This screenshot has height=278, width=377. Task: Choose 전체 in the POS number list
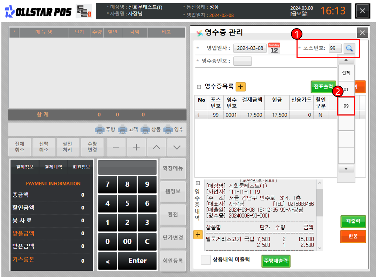pos(346,73)
